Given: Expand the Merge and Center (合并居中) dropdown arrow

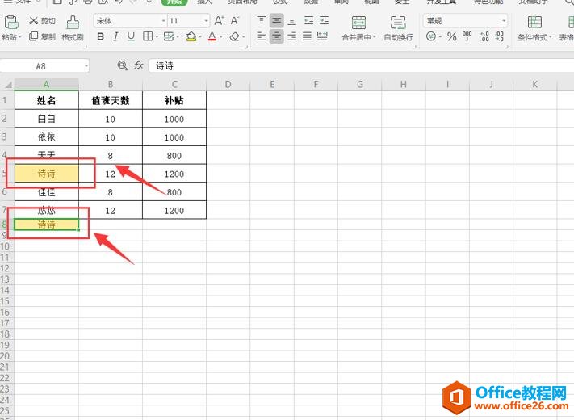Looking at the screenshot, I should pos(374,37).
